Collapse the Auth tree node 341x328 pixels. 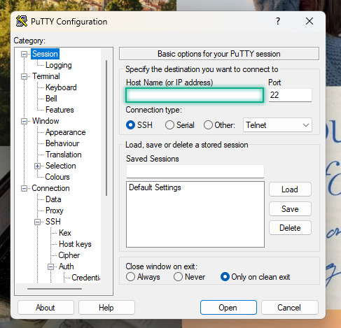pos(50,266)
